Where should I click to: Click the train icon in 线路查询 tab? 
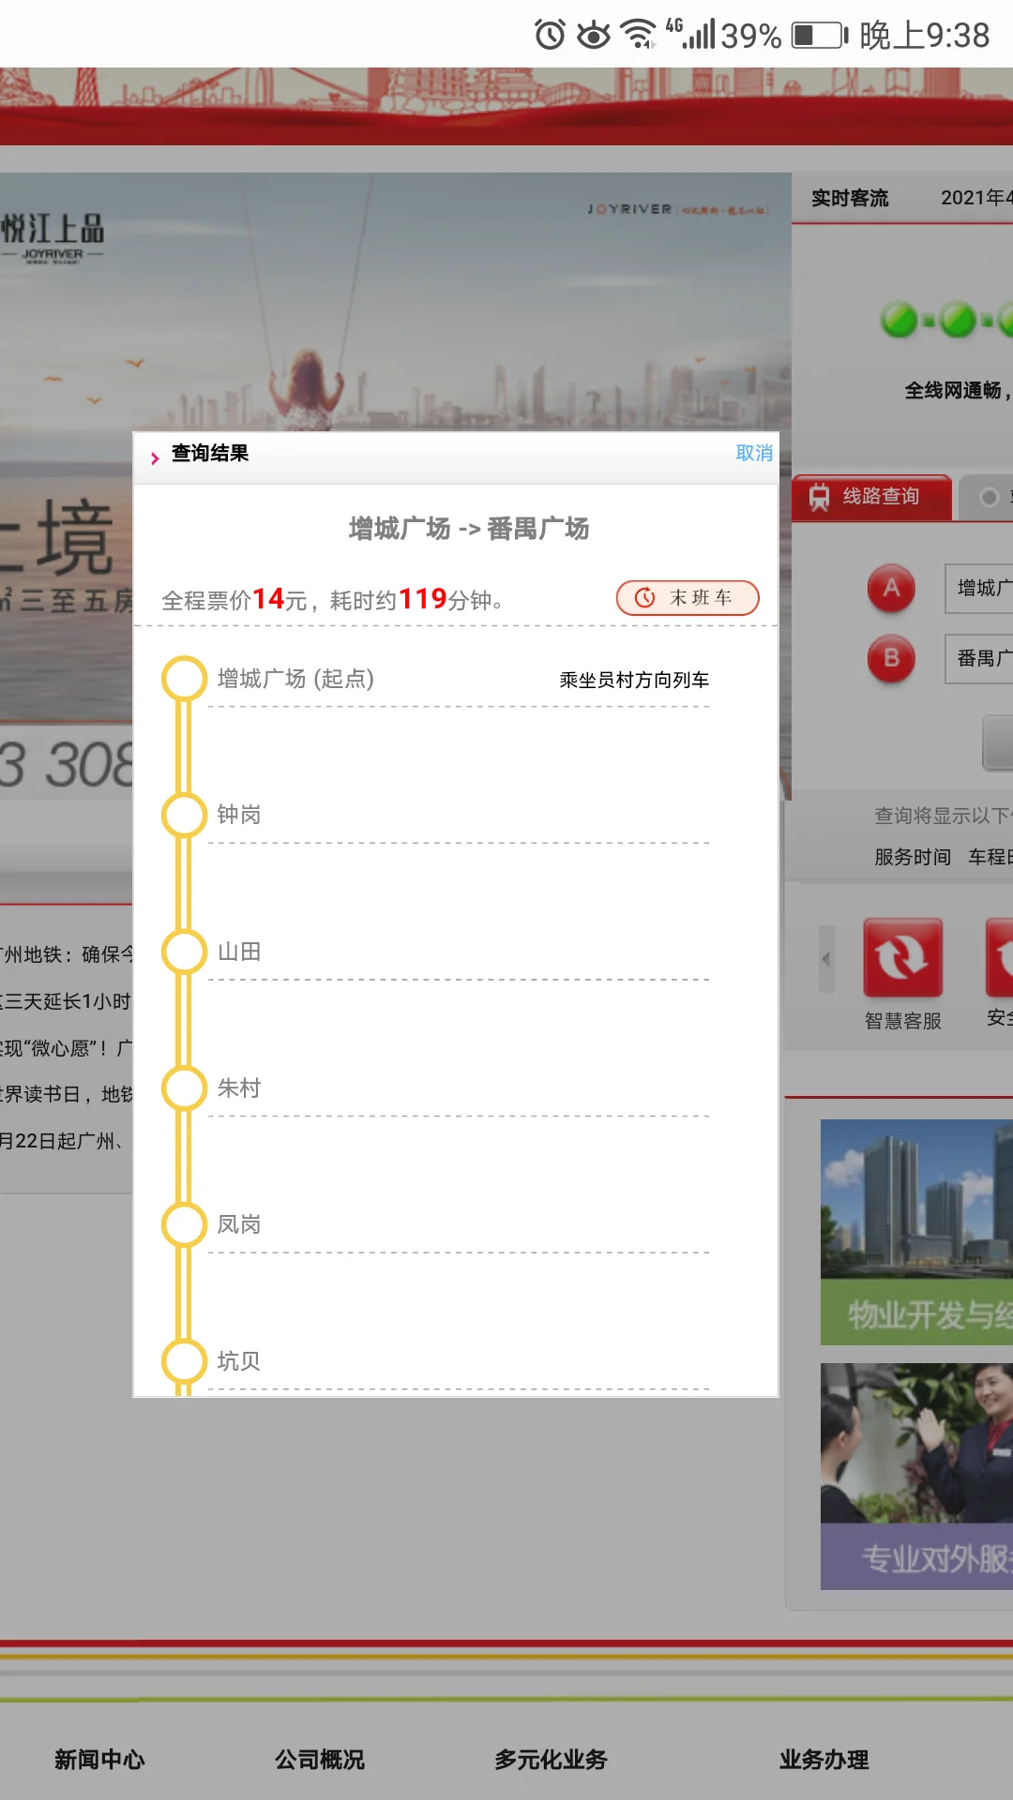pos(820,497)
